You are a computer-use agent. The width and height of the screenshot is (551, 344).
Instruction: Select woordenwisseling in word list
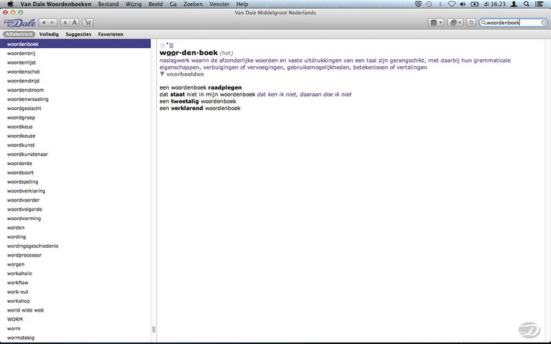click(75, 99)
